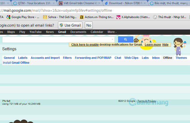Open the Thủ thuật - Nhịp Số bookmark

pyautogui.click(x=170, y=17)
